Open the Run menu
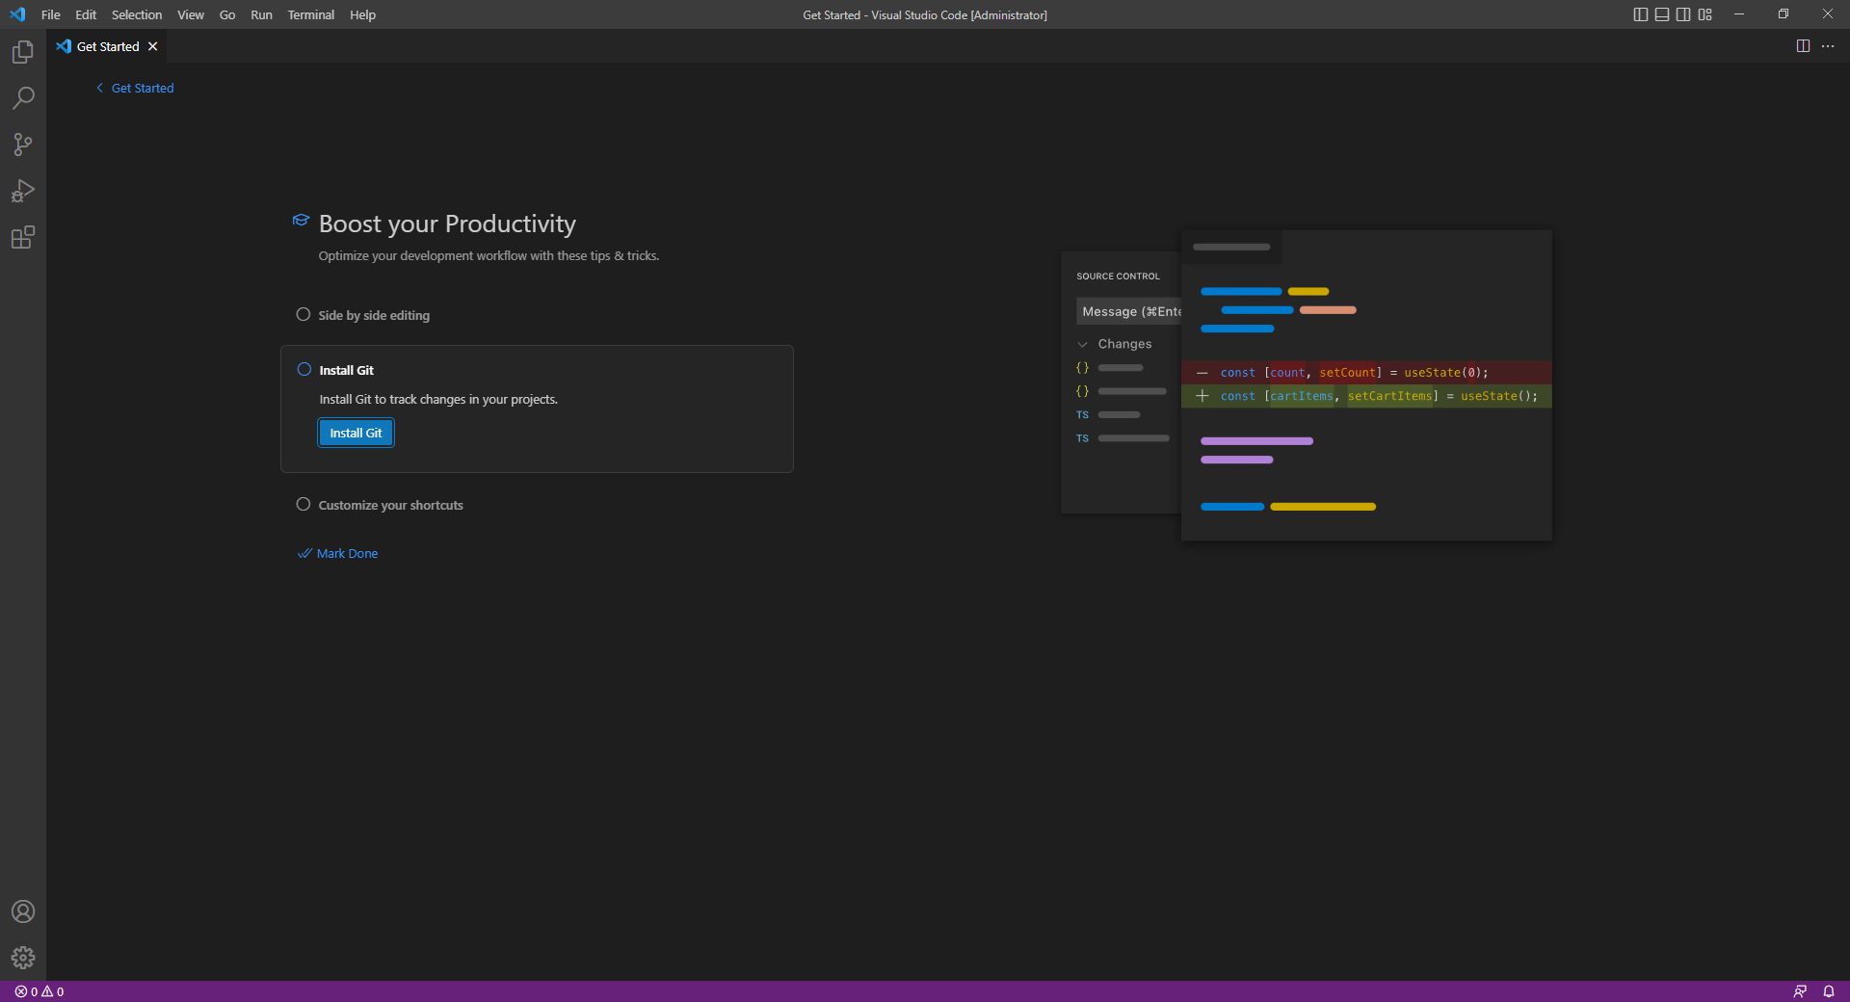The image size is (1850, 1002). coord(261,14)
